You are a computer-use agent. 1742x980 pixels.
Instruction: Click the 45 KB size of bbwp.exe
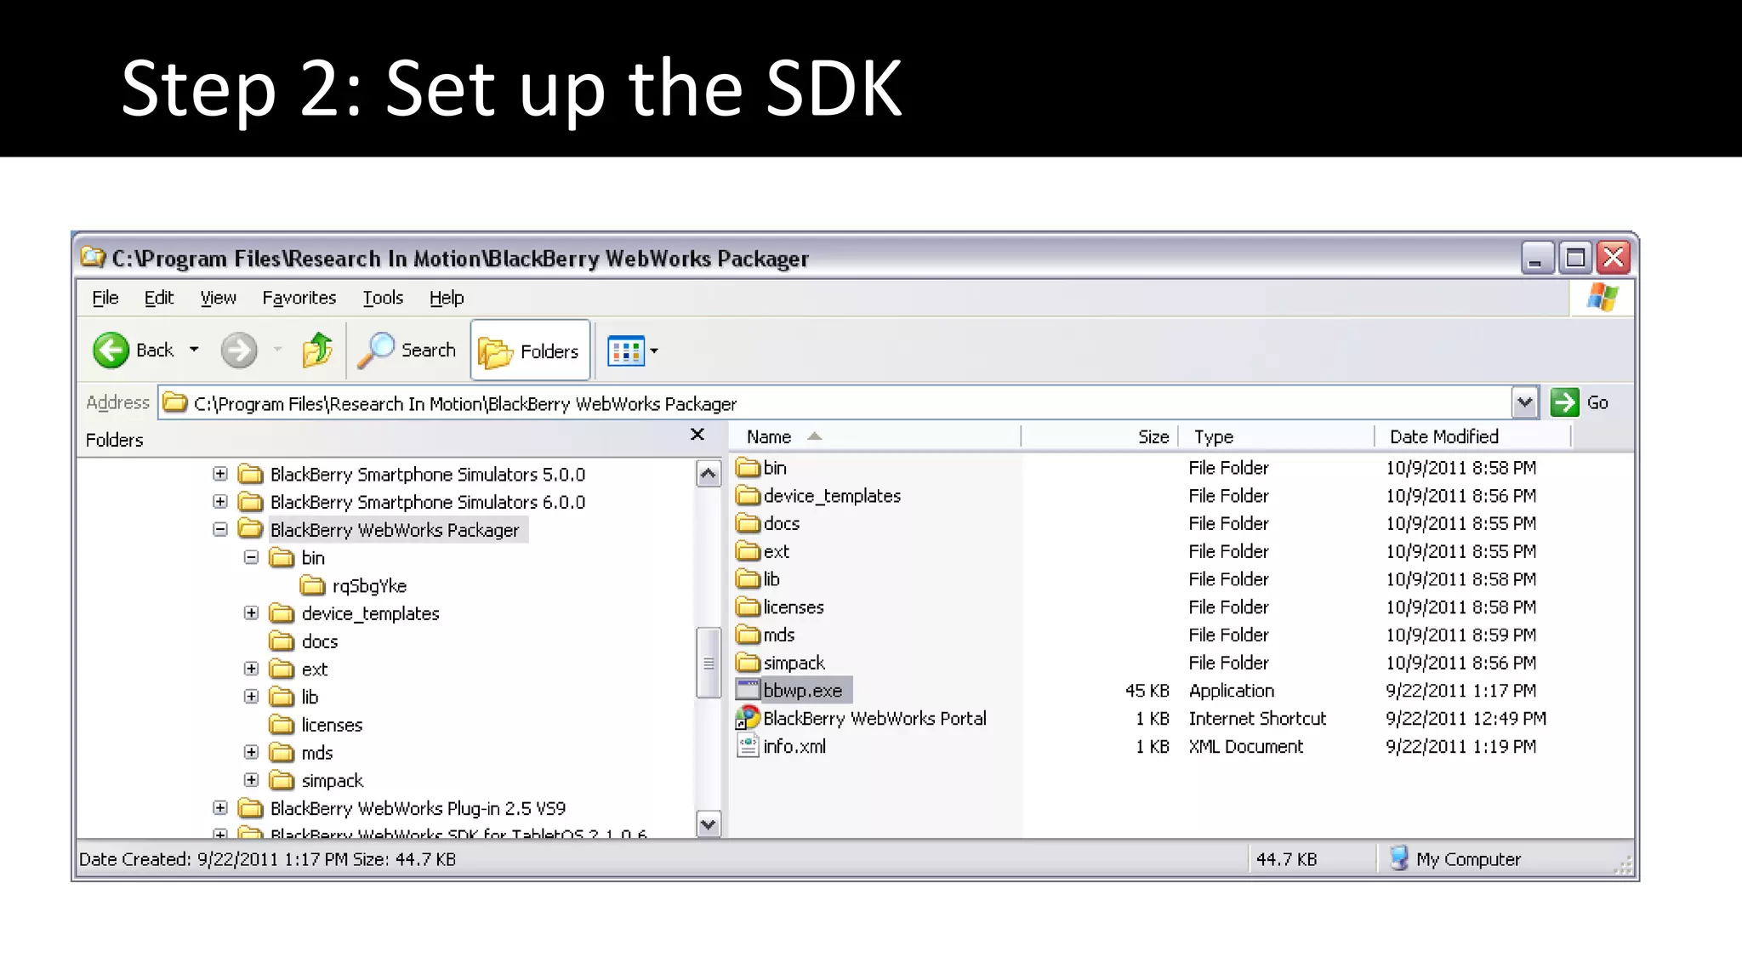(1147, 691)
